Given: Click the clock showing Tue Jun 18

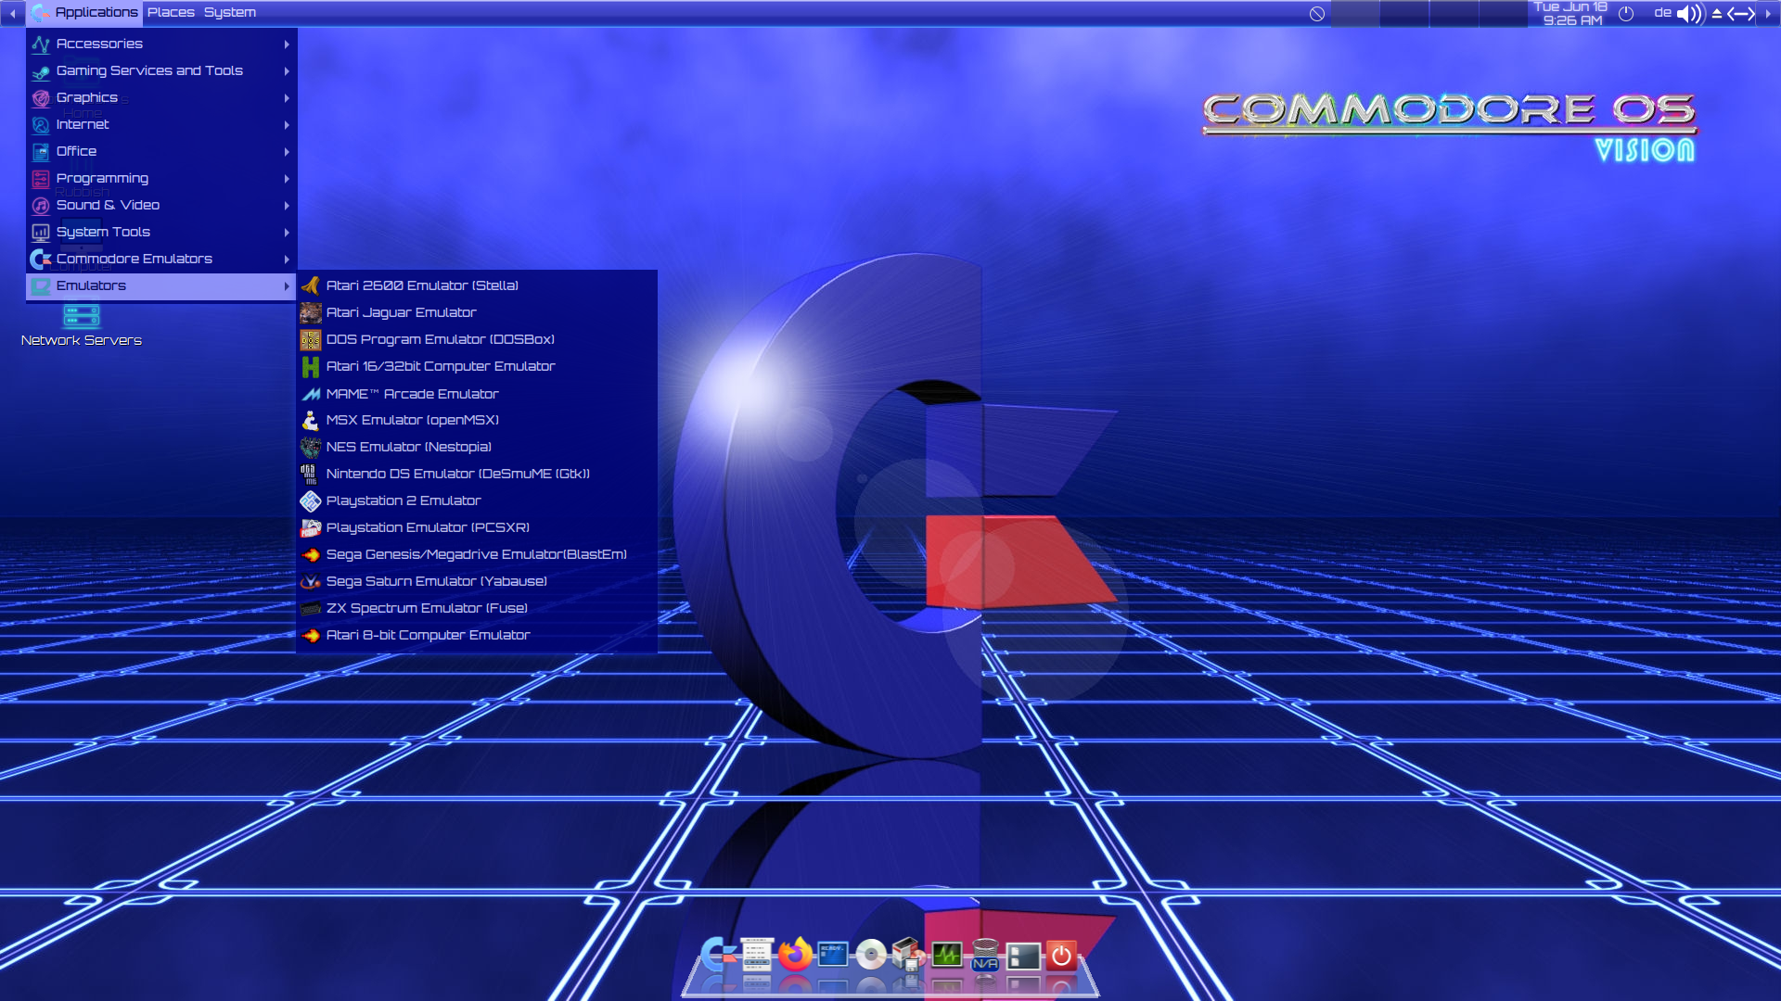Looking at the screenshot, I should 1571,13.
